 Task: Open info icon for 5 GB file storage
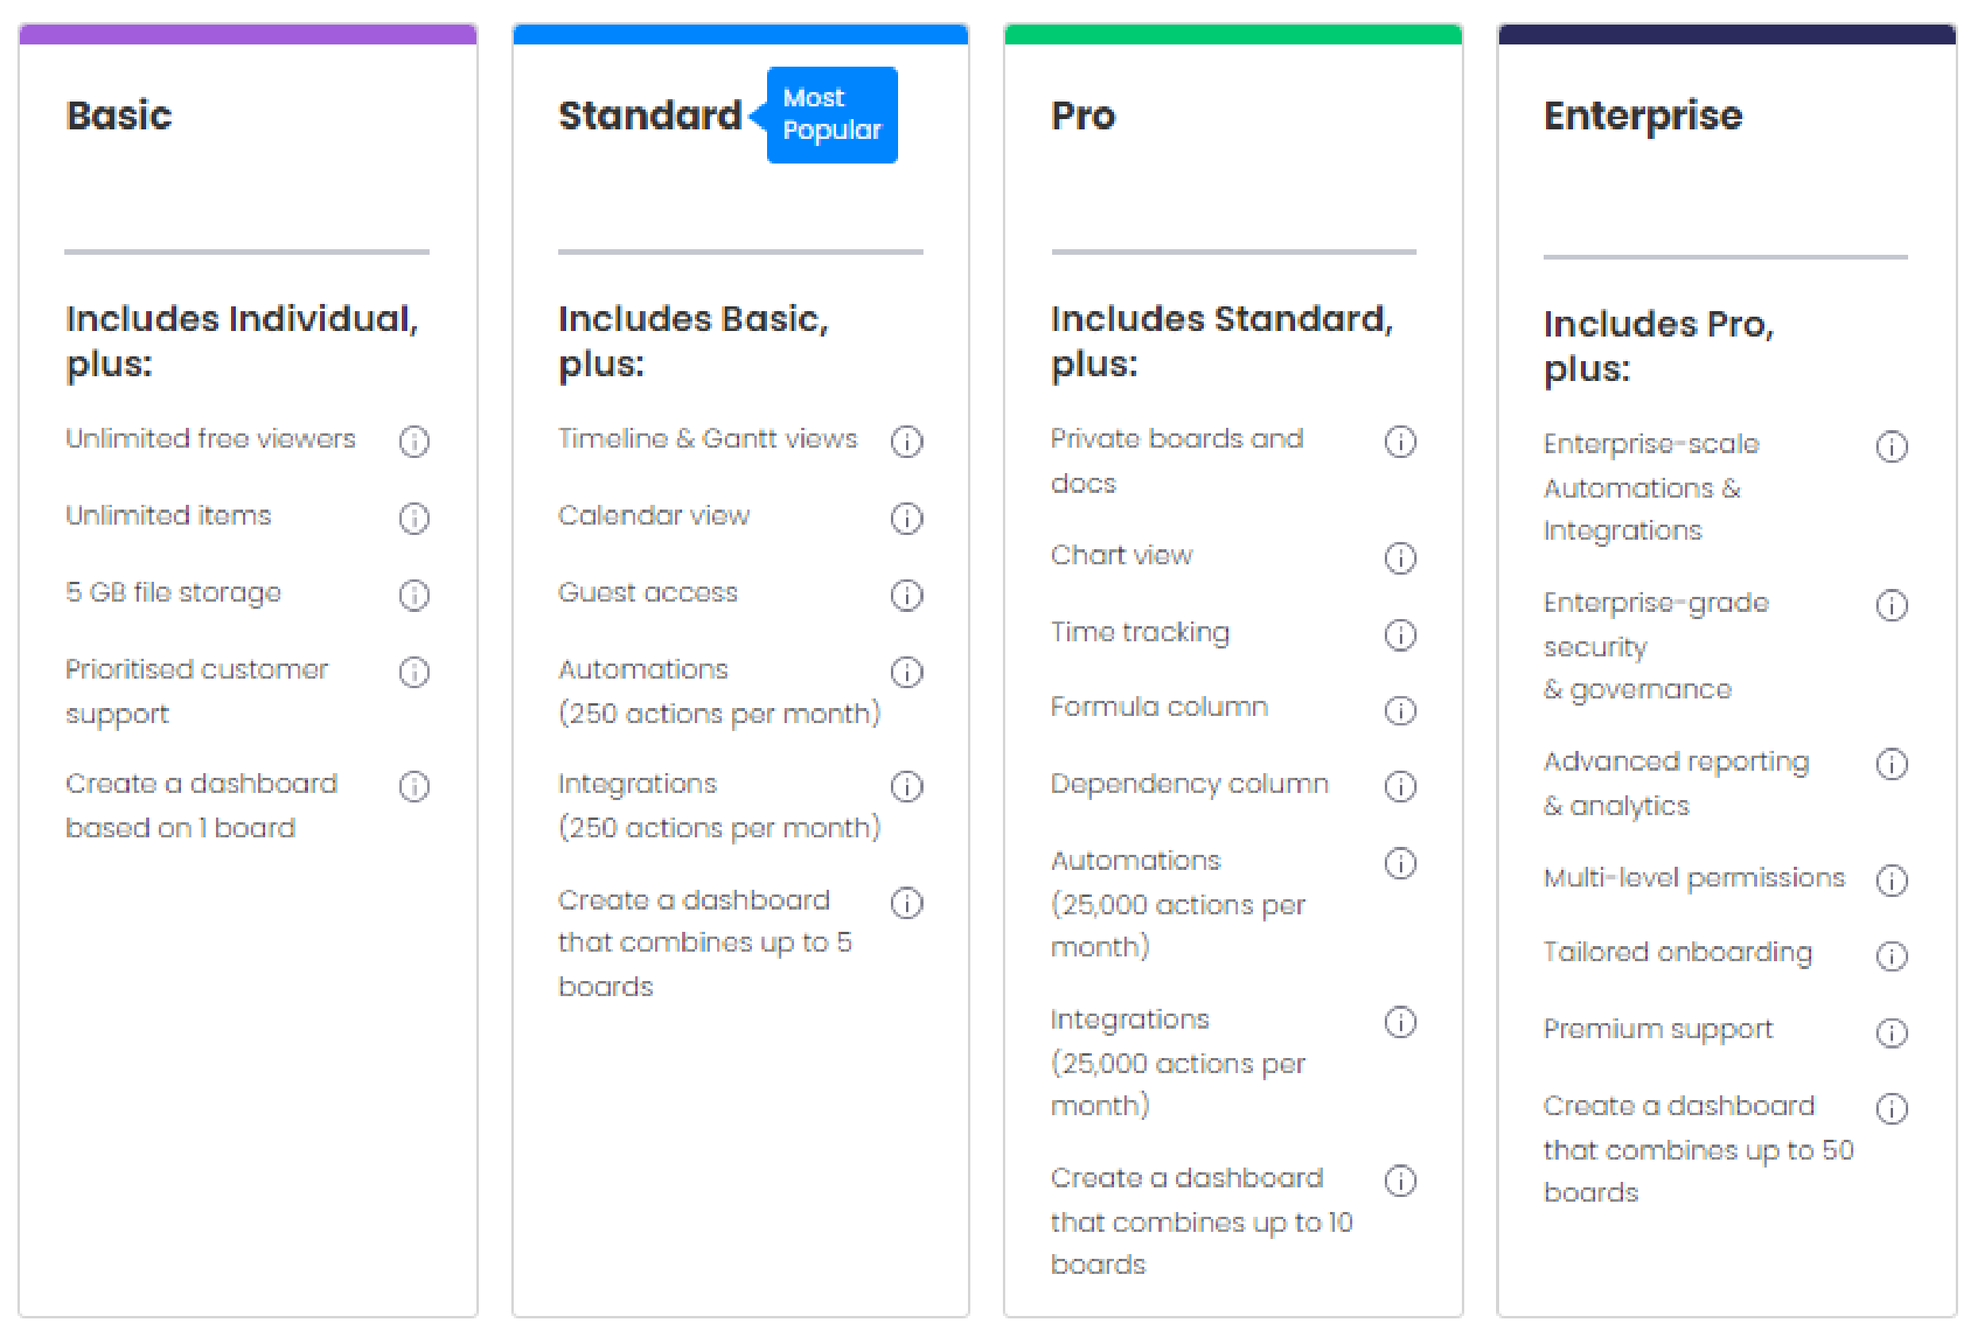414,595
